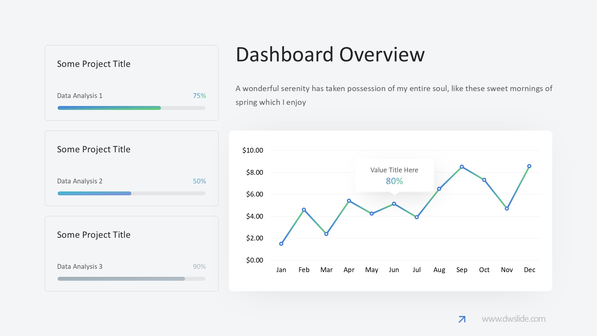Screen dimensions: 597x336
Task: Click the blue arrow icon near footer
Action: pyautogui.click(x=462, y=319)
